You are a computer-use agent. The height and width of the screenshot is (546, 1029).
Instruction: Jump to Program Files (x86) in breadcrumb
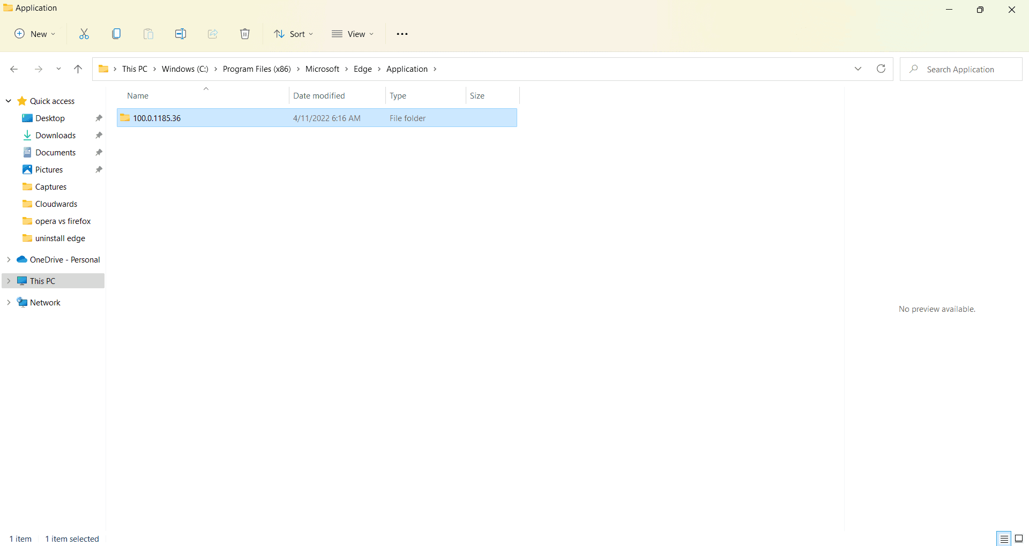click(x=257, y=69)
